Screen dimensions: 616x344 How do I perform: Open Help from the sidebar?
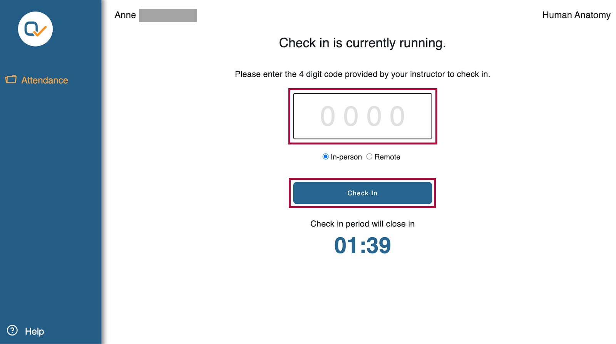click(x=34, y=331)
